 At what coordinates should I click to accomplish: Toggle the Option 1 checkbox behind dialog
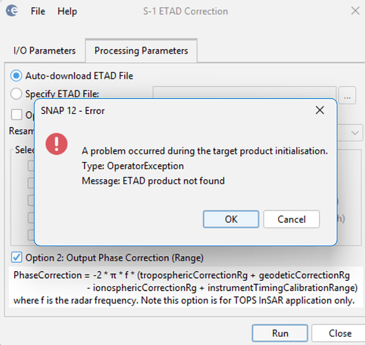click(17, 115)
